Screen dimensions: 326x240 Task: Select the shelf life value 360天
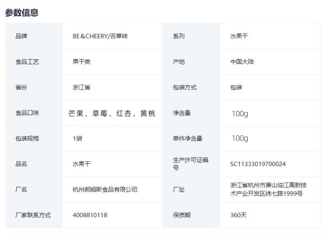pyautogui.click(x=238, y=215)
